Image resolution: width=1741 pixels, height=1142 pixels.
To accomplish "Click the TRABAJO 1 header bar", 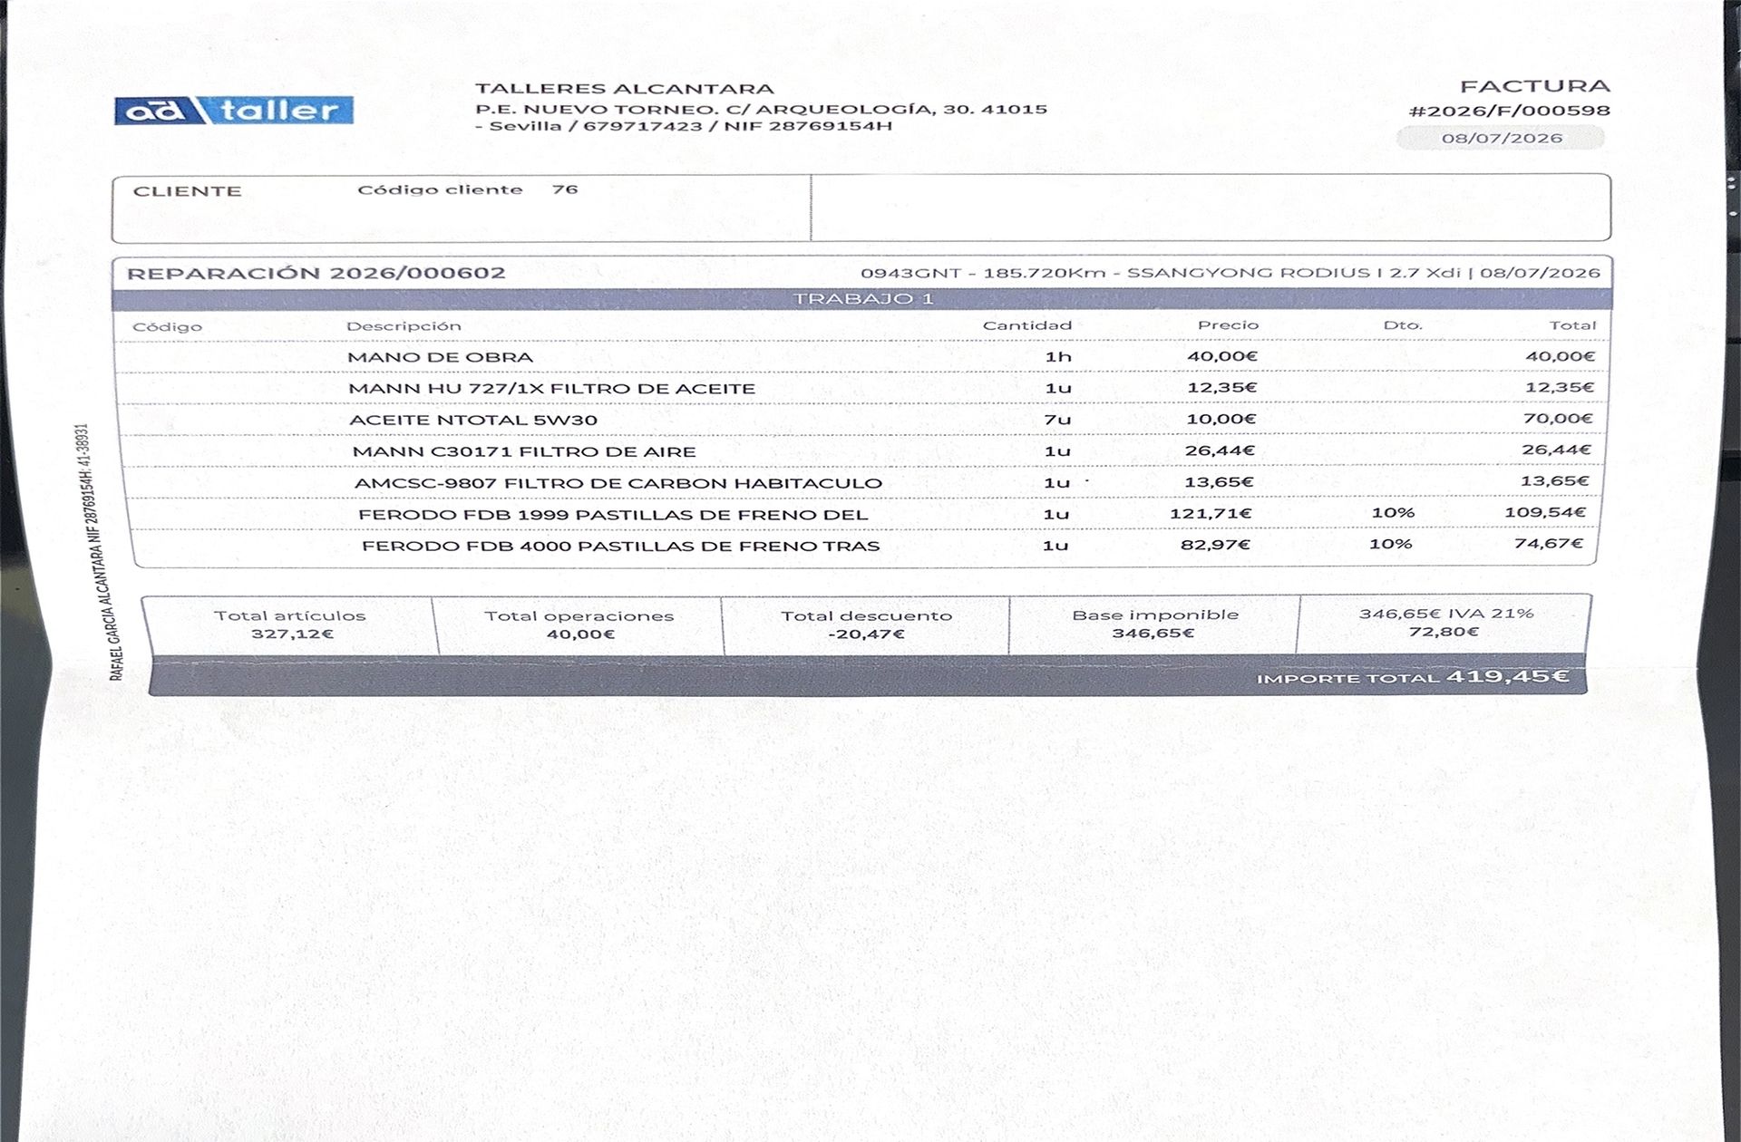I will coord(862,299).
